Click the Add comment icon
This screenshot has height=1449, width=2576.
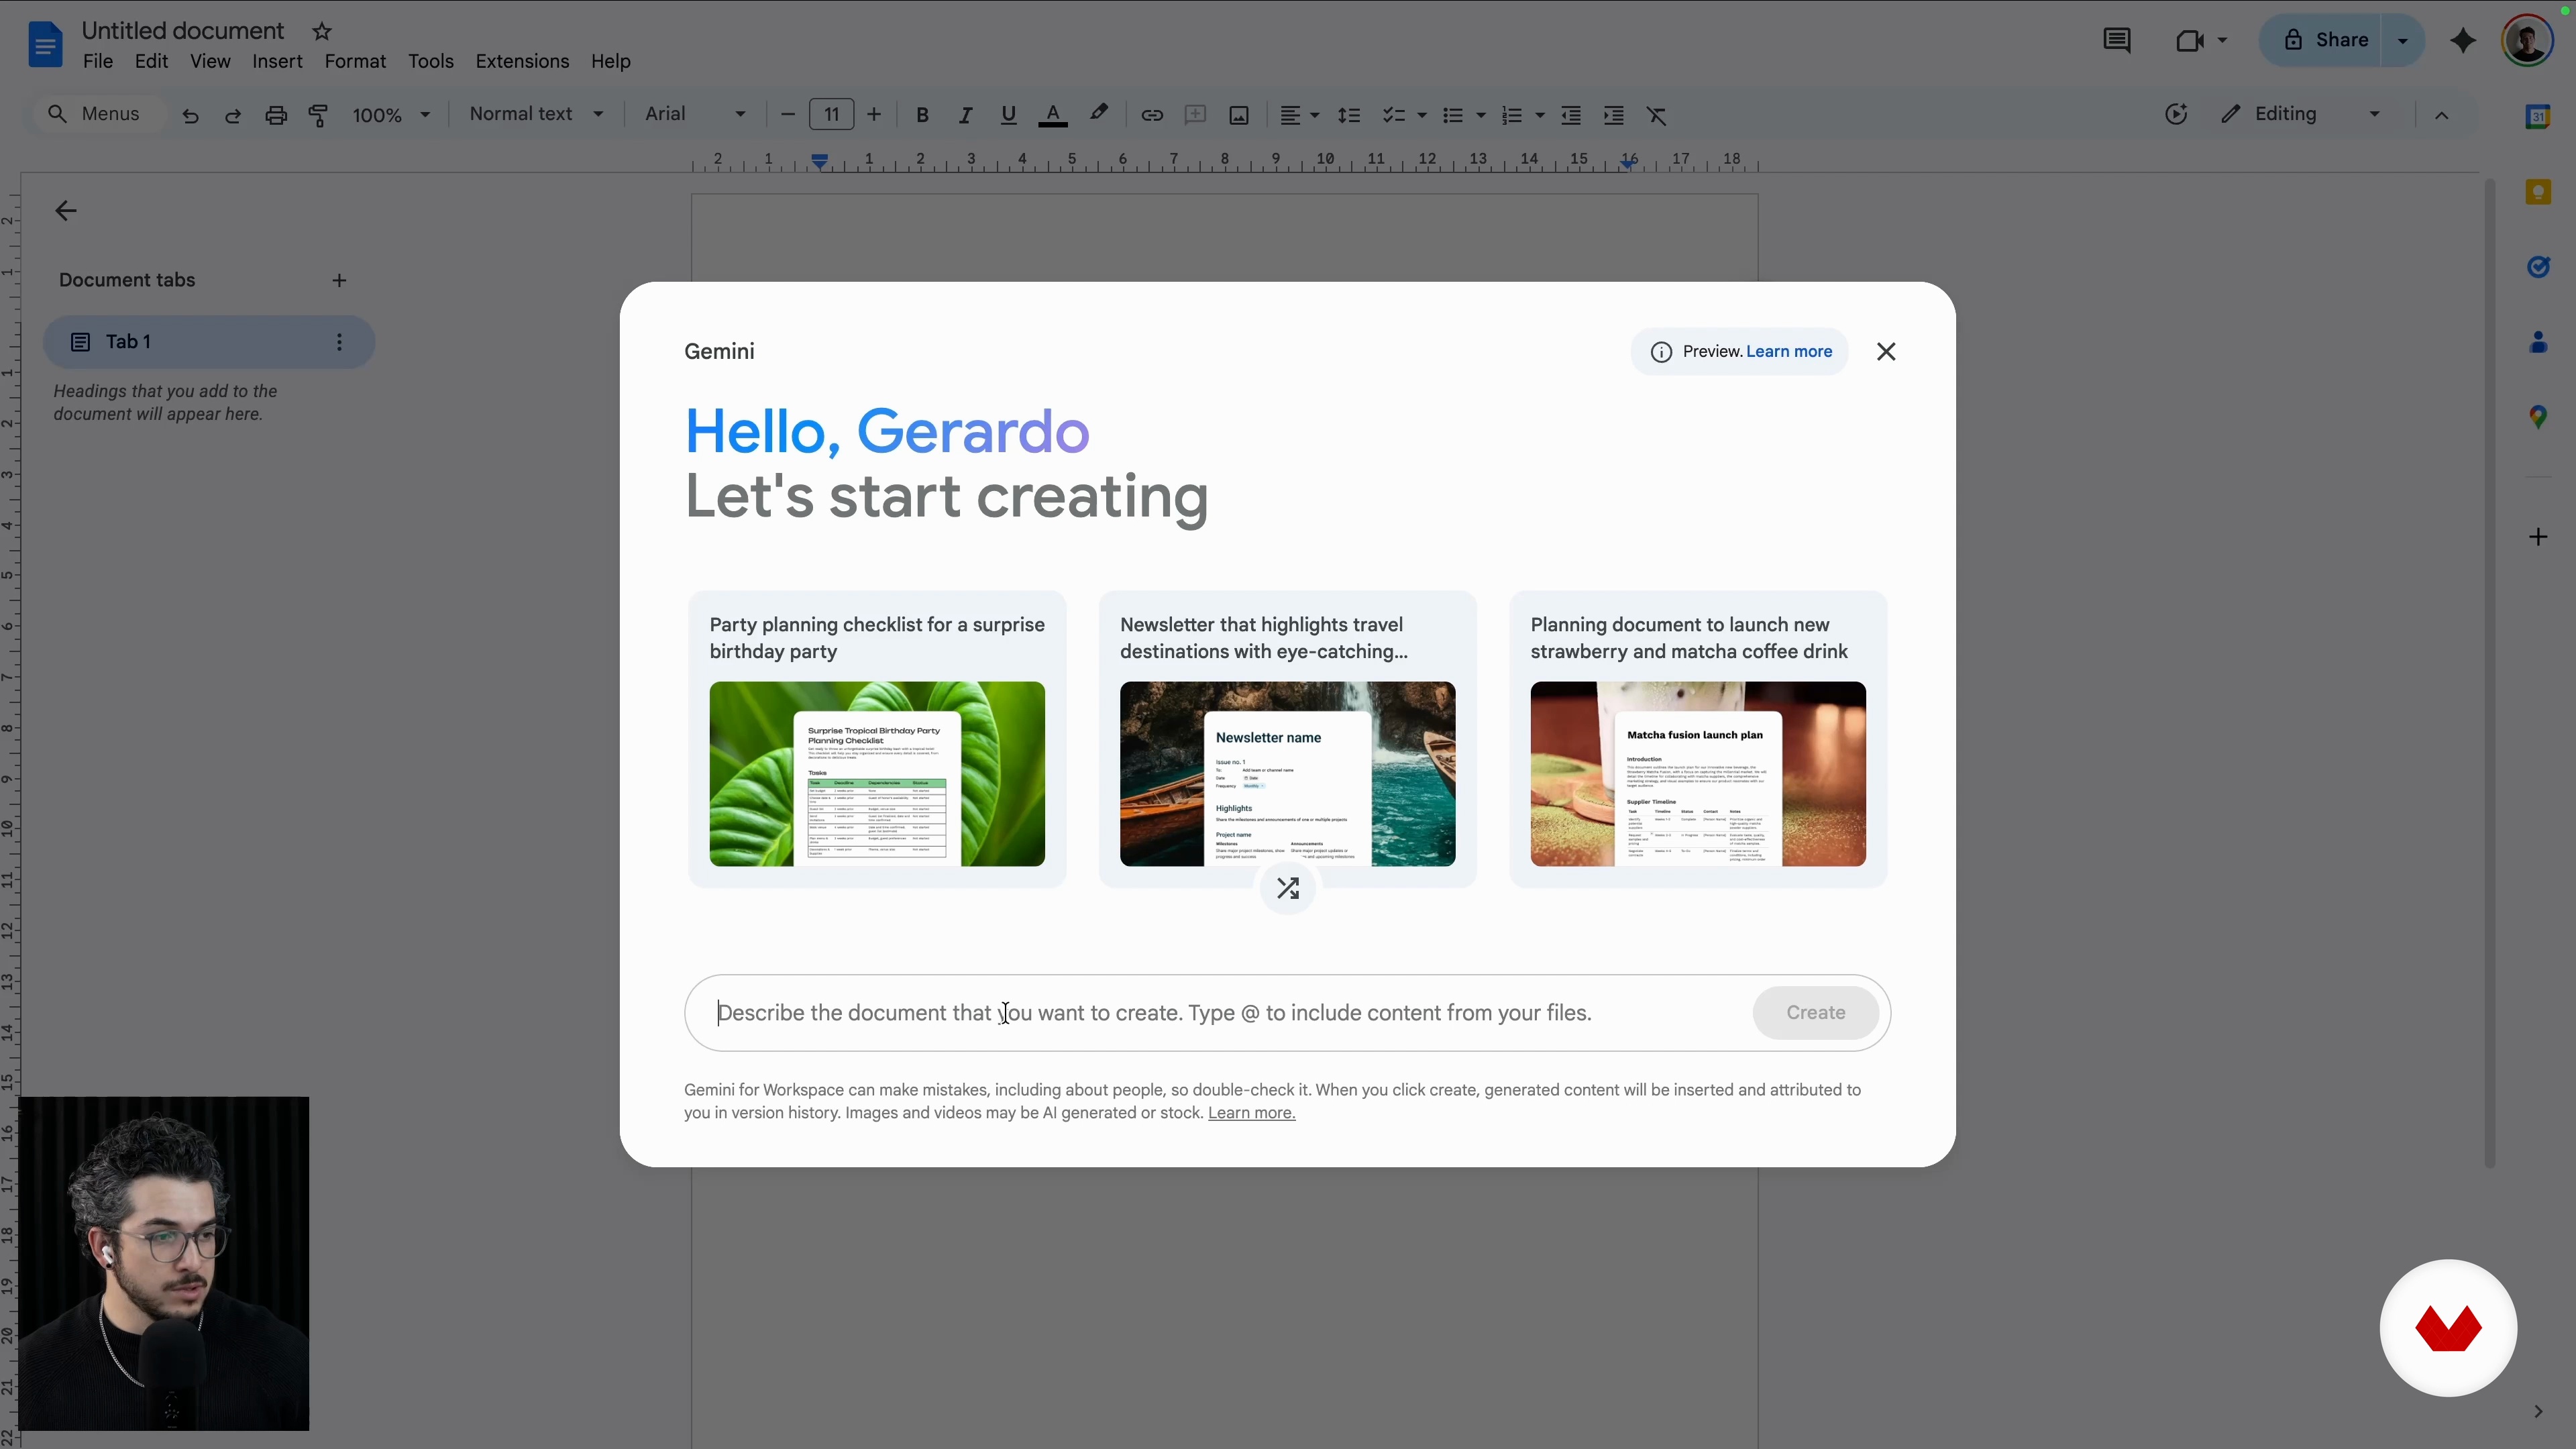[x=1195, y=115]
